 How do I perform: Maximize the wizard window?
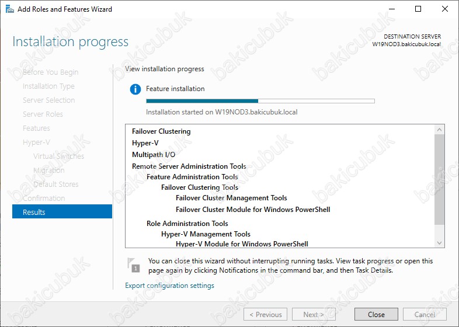point(418,9)
